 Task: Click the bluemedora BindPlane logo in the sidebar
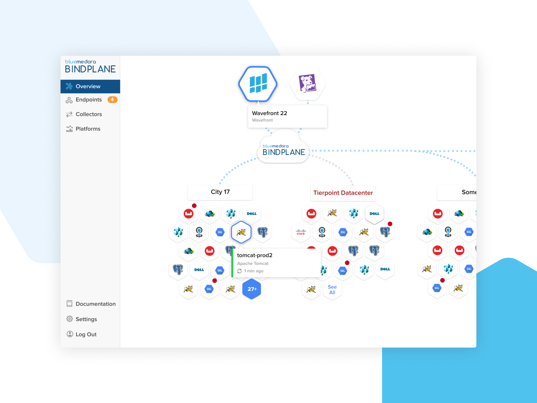[x=90, y=66]
